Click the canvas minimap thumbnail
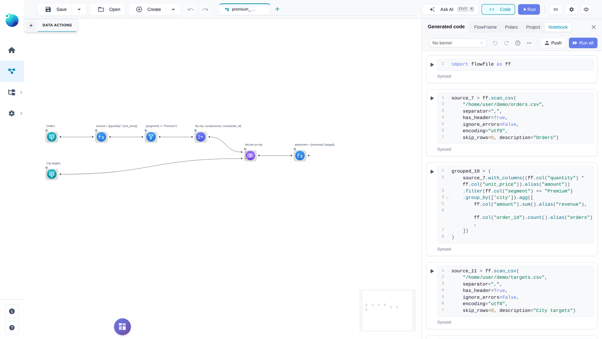The width and height of the screenshot is (602, 339). coord(388,310)
